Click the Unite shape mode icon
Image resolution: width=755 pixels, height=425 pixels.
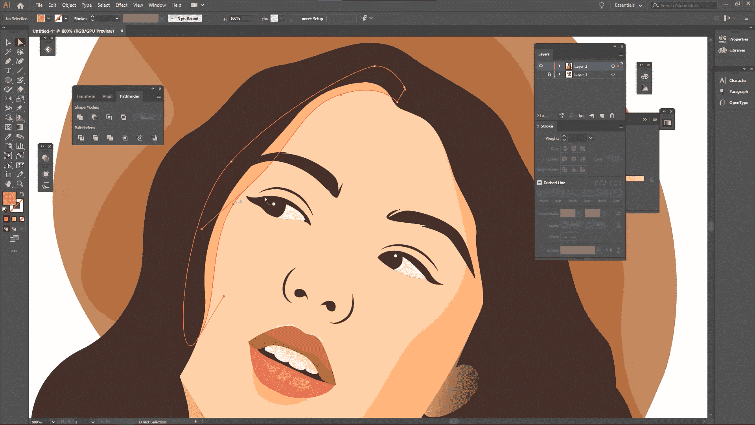click(x=80, y=117)
